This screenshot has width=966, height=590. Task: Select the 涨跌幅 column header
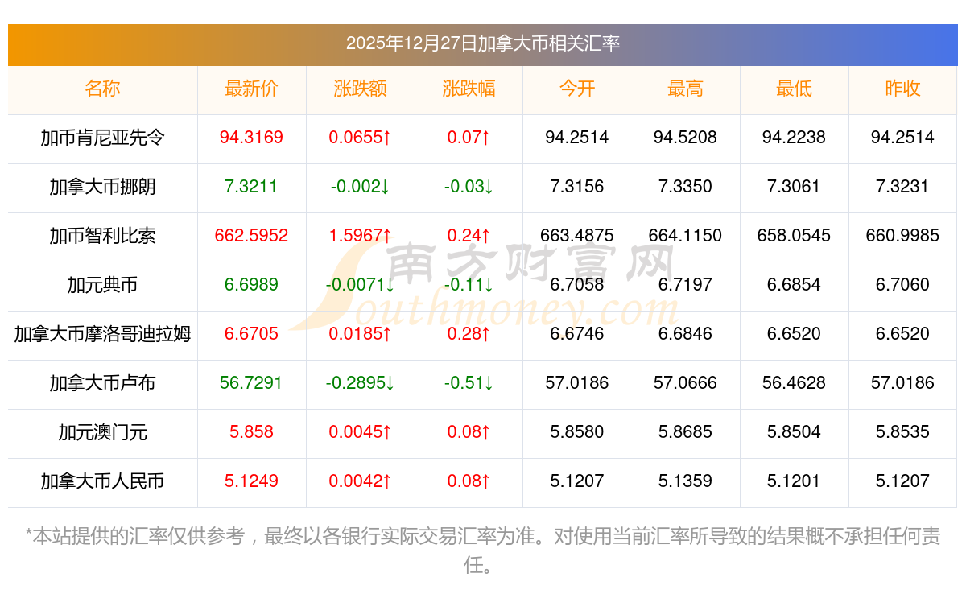click(469, 89)
